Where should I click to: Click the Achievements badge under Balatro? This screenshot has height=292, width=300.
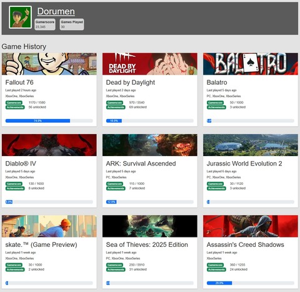pyautogui.click(x=216, y=107)
